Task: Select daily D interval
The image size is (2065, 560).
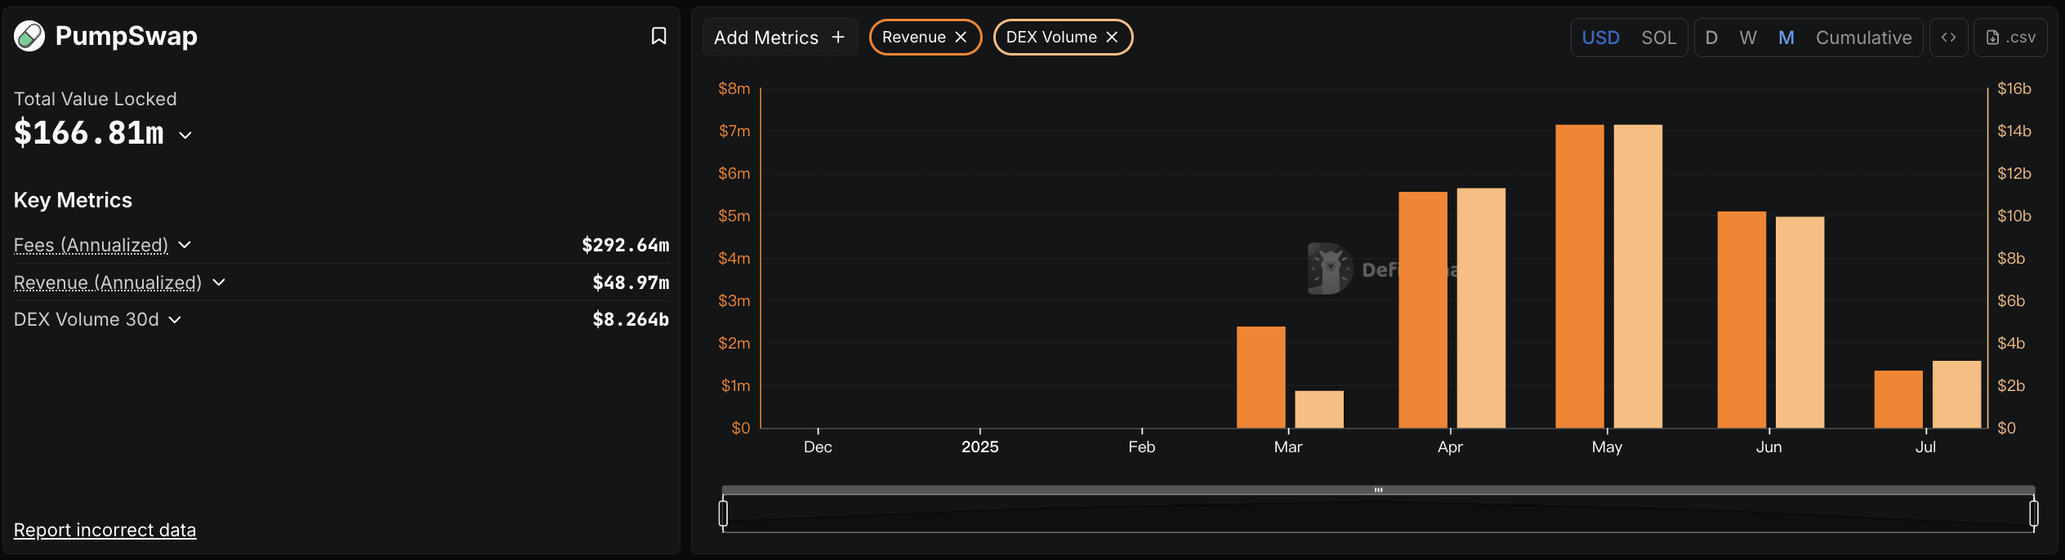Action: (1711, 38)
